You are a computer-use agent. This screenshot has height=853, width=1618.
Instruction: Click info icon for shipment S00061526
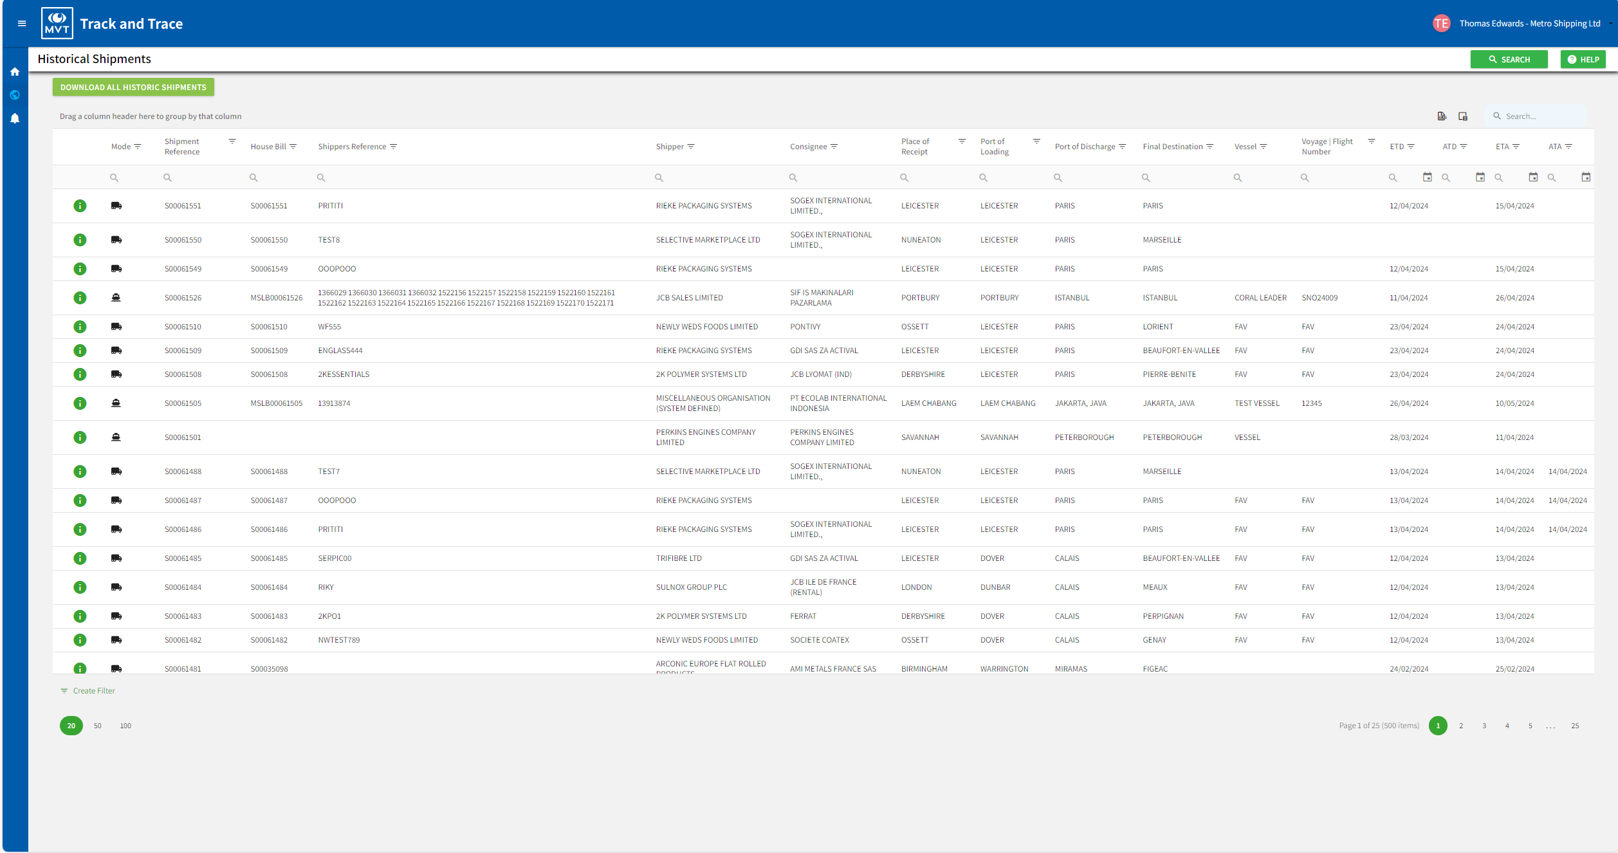click(80, 298)
